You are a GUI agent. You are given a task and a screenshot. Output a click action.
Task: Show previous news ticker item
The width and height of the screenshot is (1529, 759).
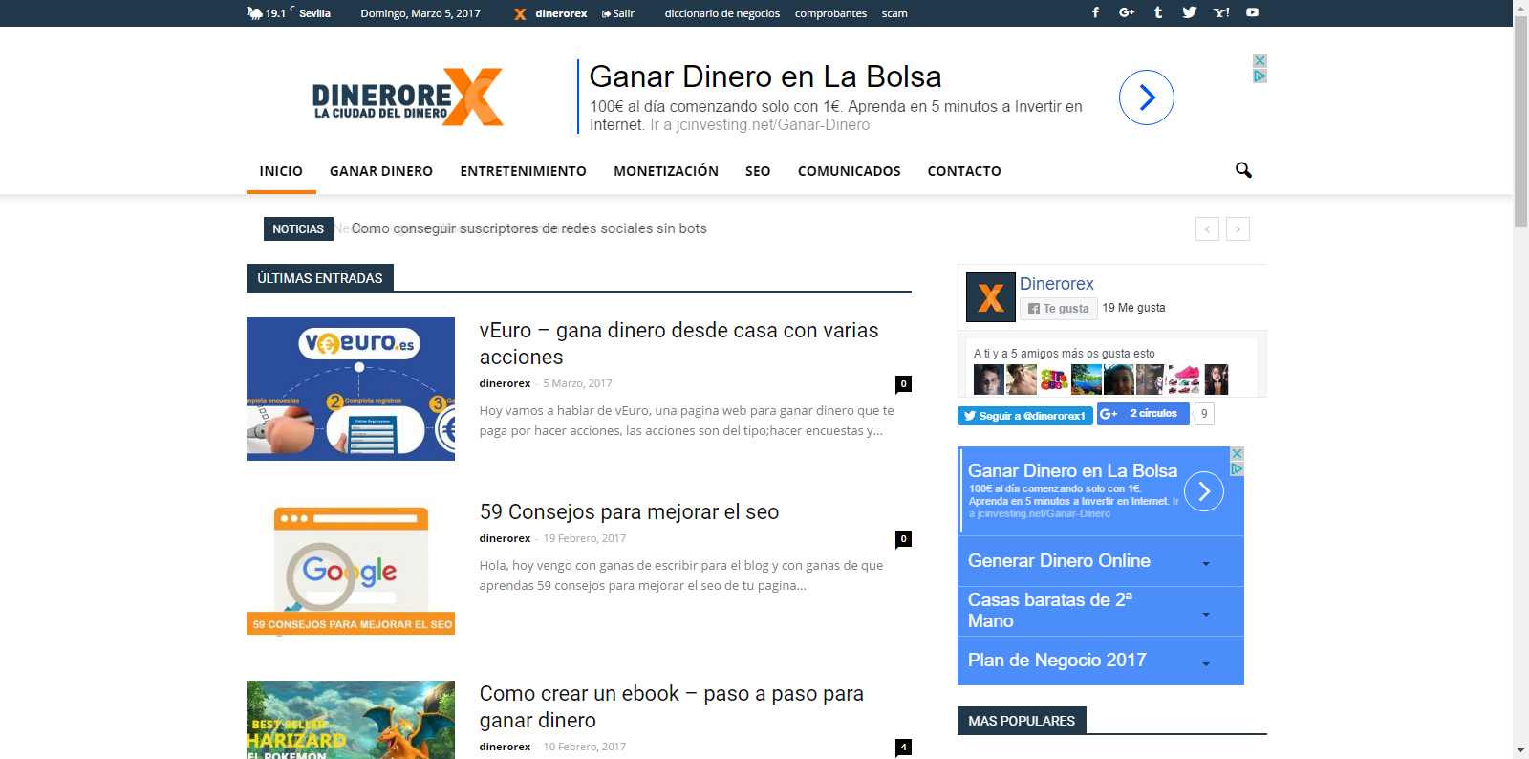coord(1207,228)
